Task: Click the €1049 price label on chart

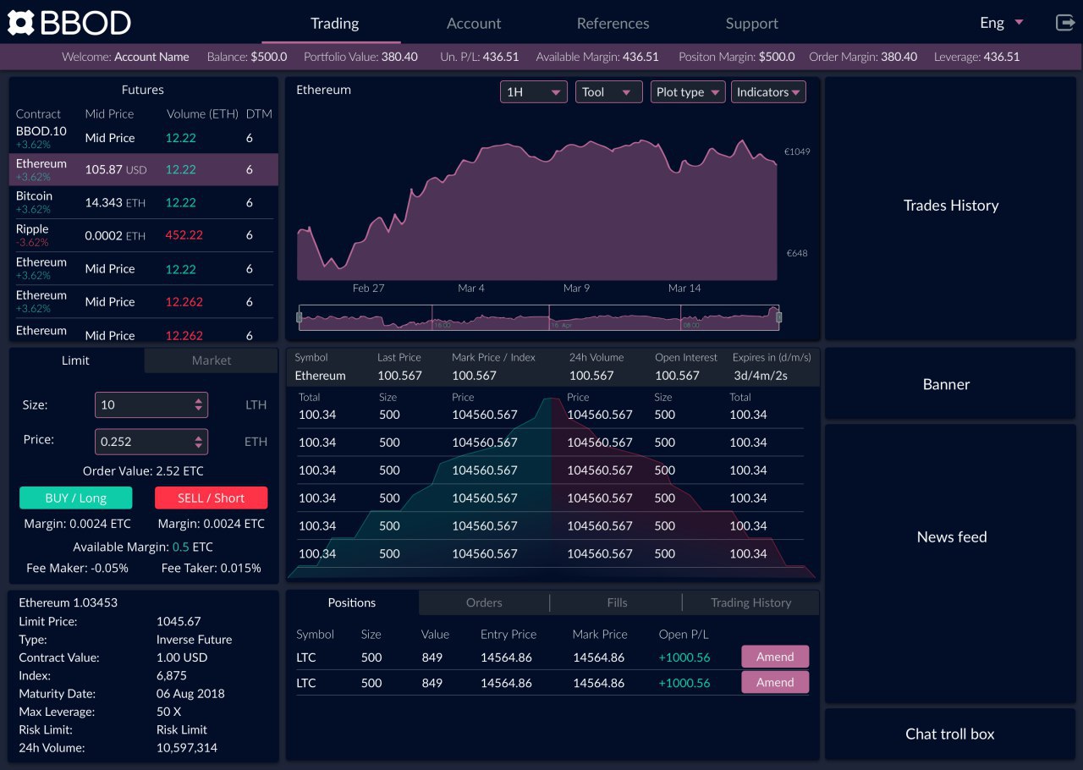Action: (798, 151)
